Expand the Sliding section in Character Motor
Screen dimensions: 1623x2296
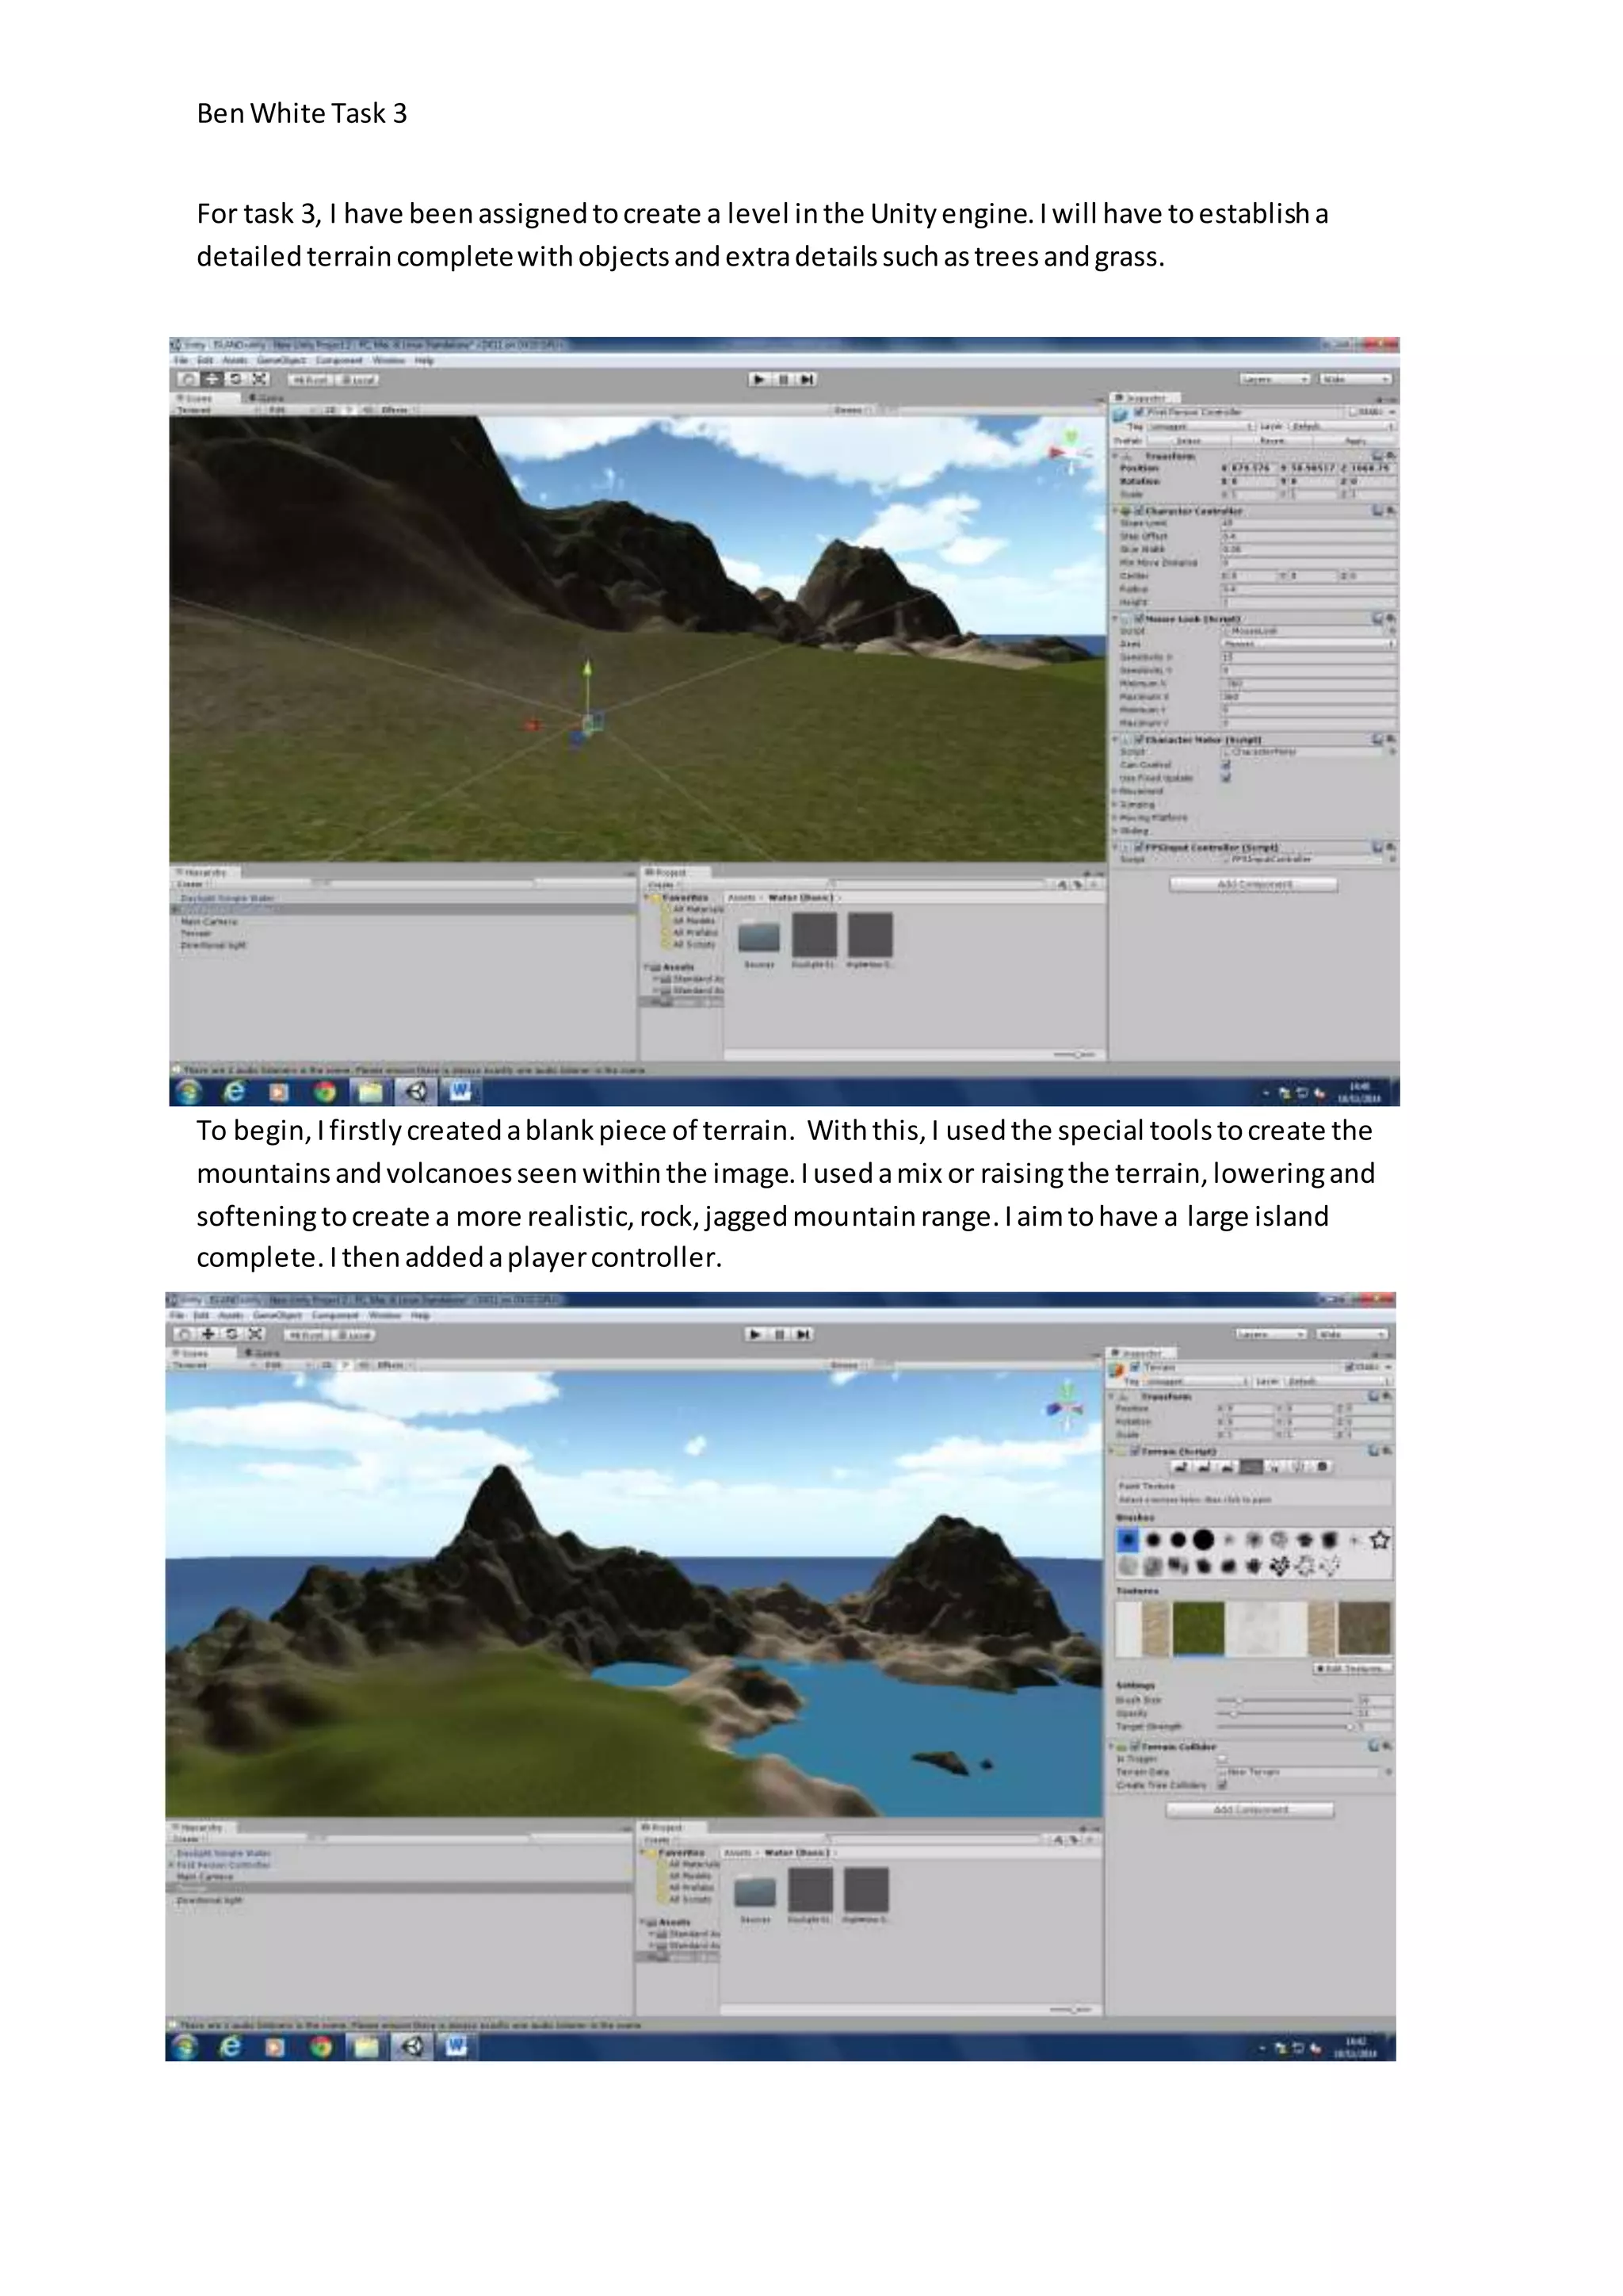coord(1132,830)
